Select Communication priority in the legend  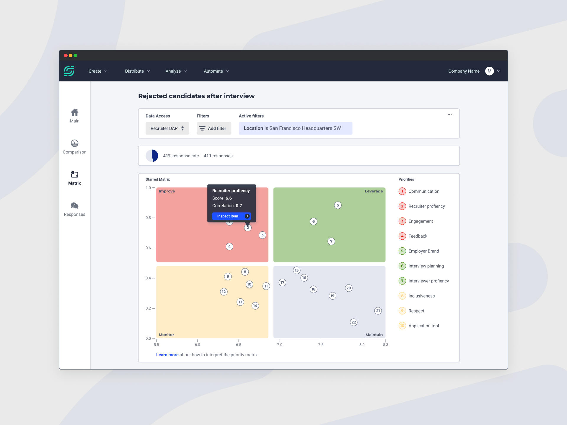pos(419,191)
